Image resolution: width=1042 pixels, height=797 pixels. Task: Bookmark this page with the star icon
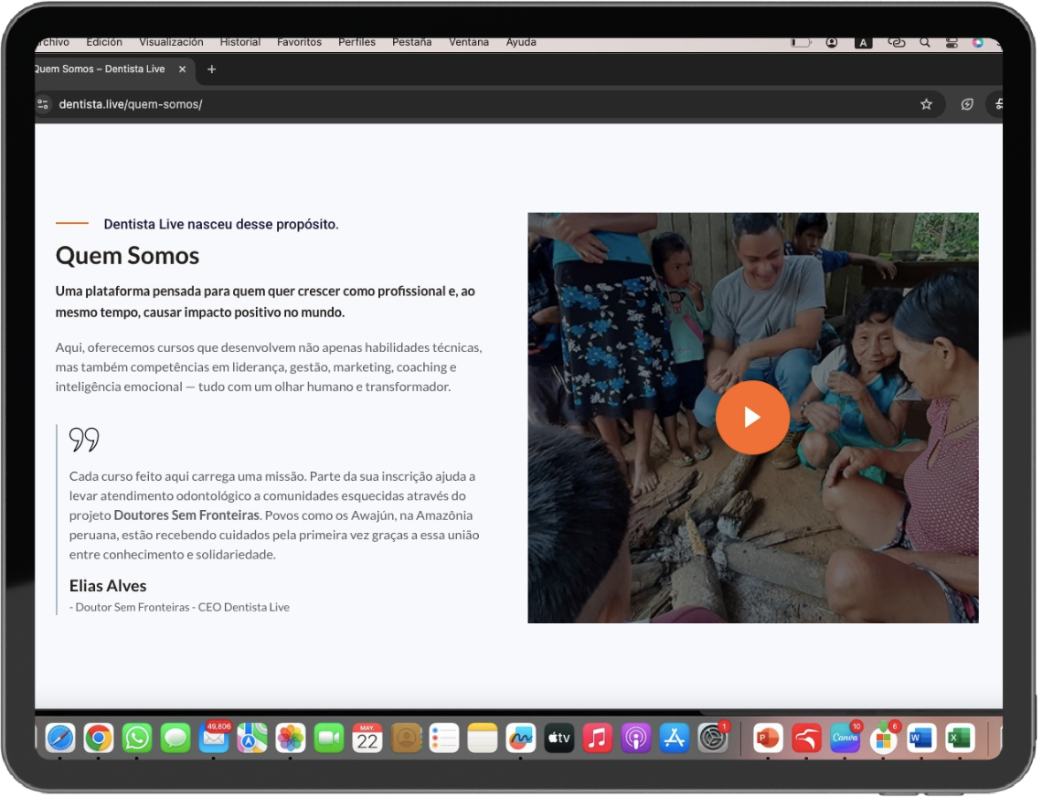pos(926,104)
